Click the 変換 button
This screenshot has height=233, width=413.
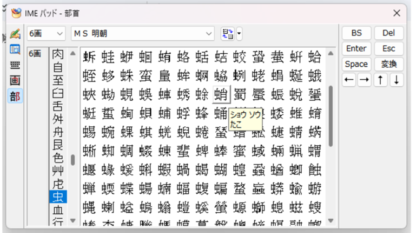[389, 64]
